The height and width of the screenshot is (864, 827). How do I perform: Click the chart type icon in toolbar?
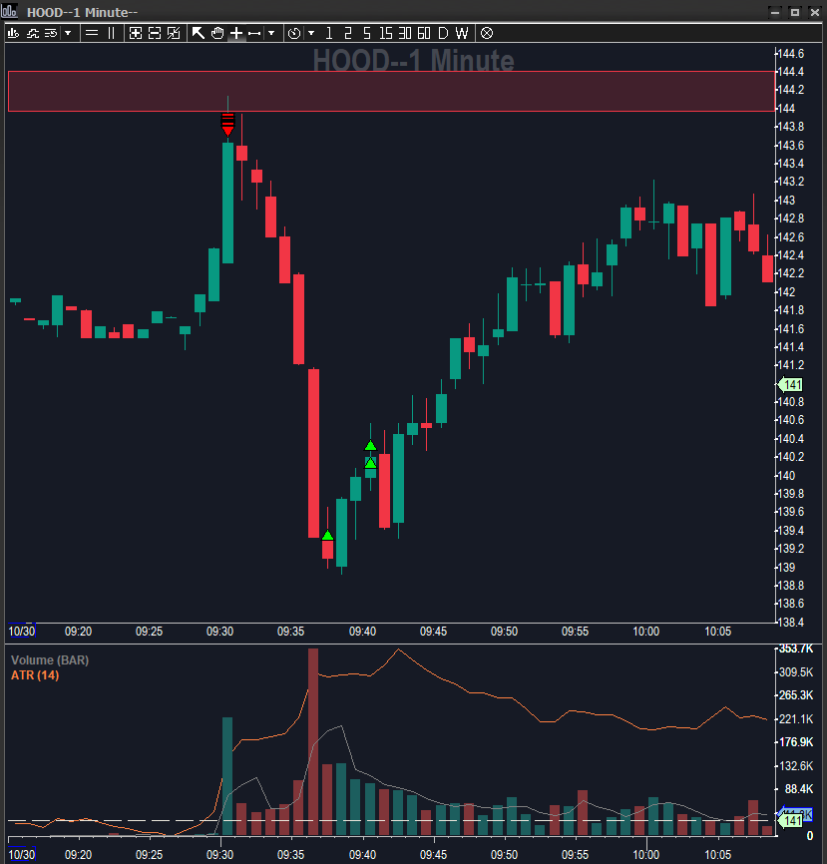pyautogui.click(x=13, y=33)
